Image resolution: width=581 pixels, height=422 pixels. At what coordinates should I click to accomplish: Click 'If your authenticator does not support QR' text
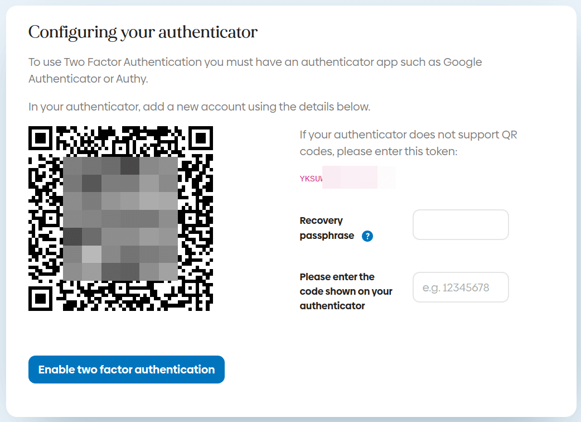(409, 135)
